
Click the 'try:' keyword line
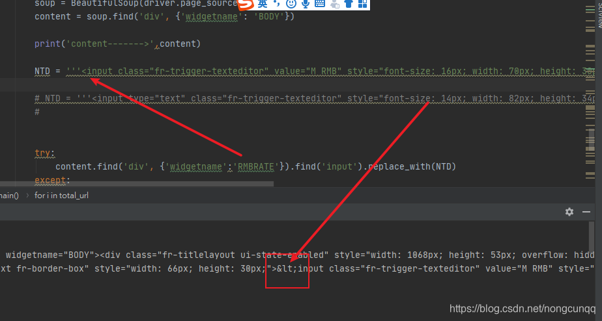tap(44, 153)
